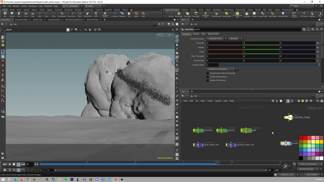Click the Uniform Scale slider track
This screenshot has width=324, height=182.
click(269, 65)
